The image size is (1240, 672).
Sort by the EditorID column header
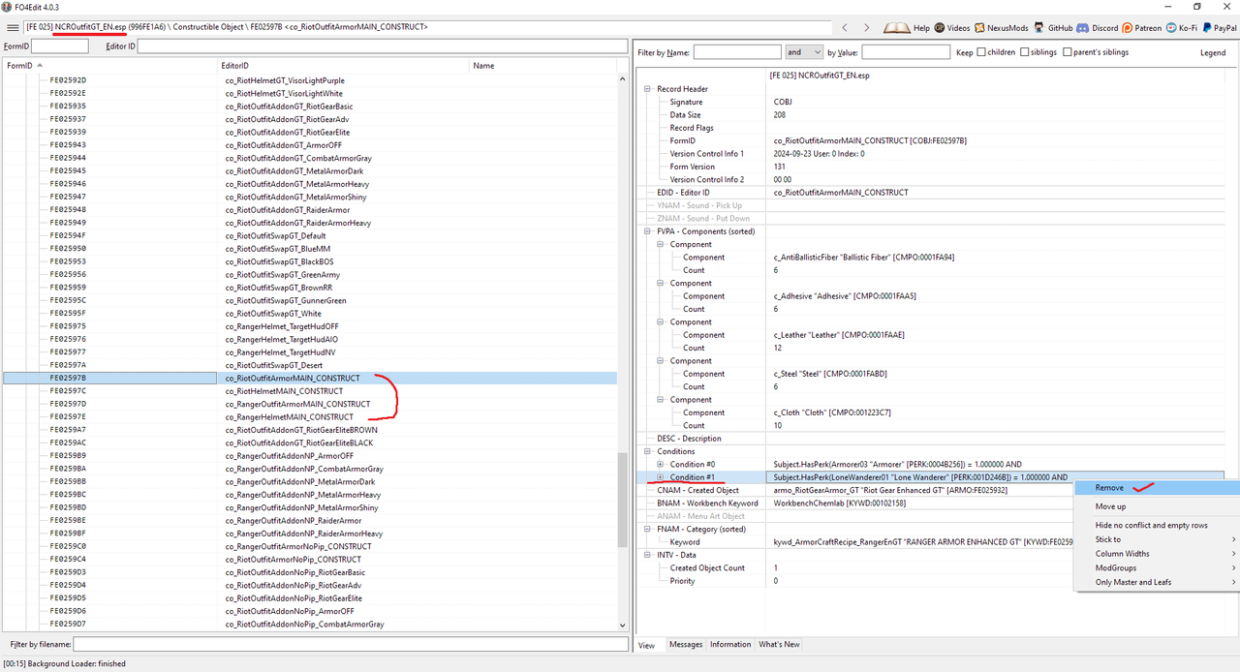tap(343, 66)
